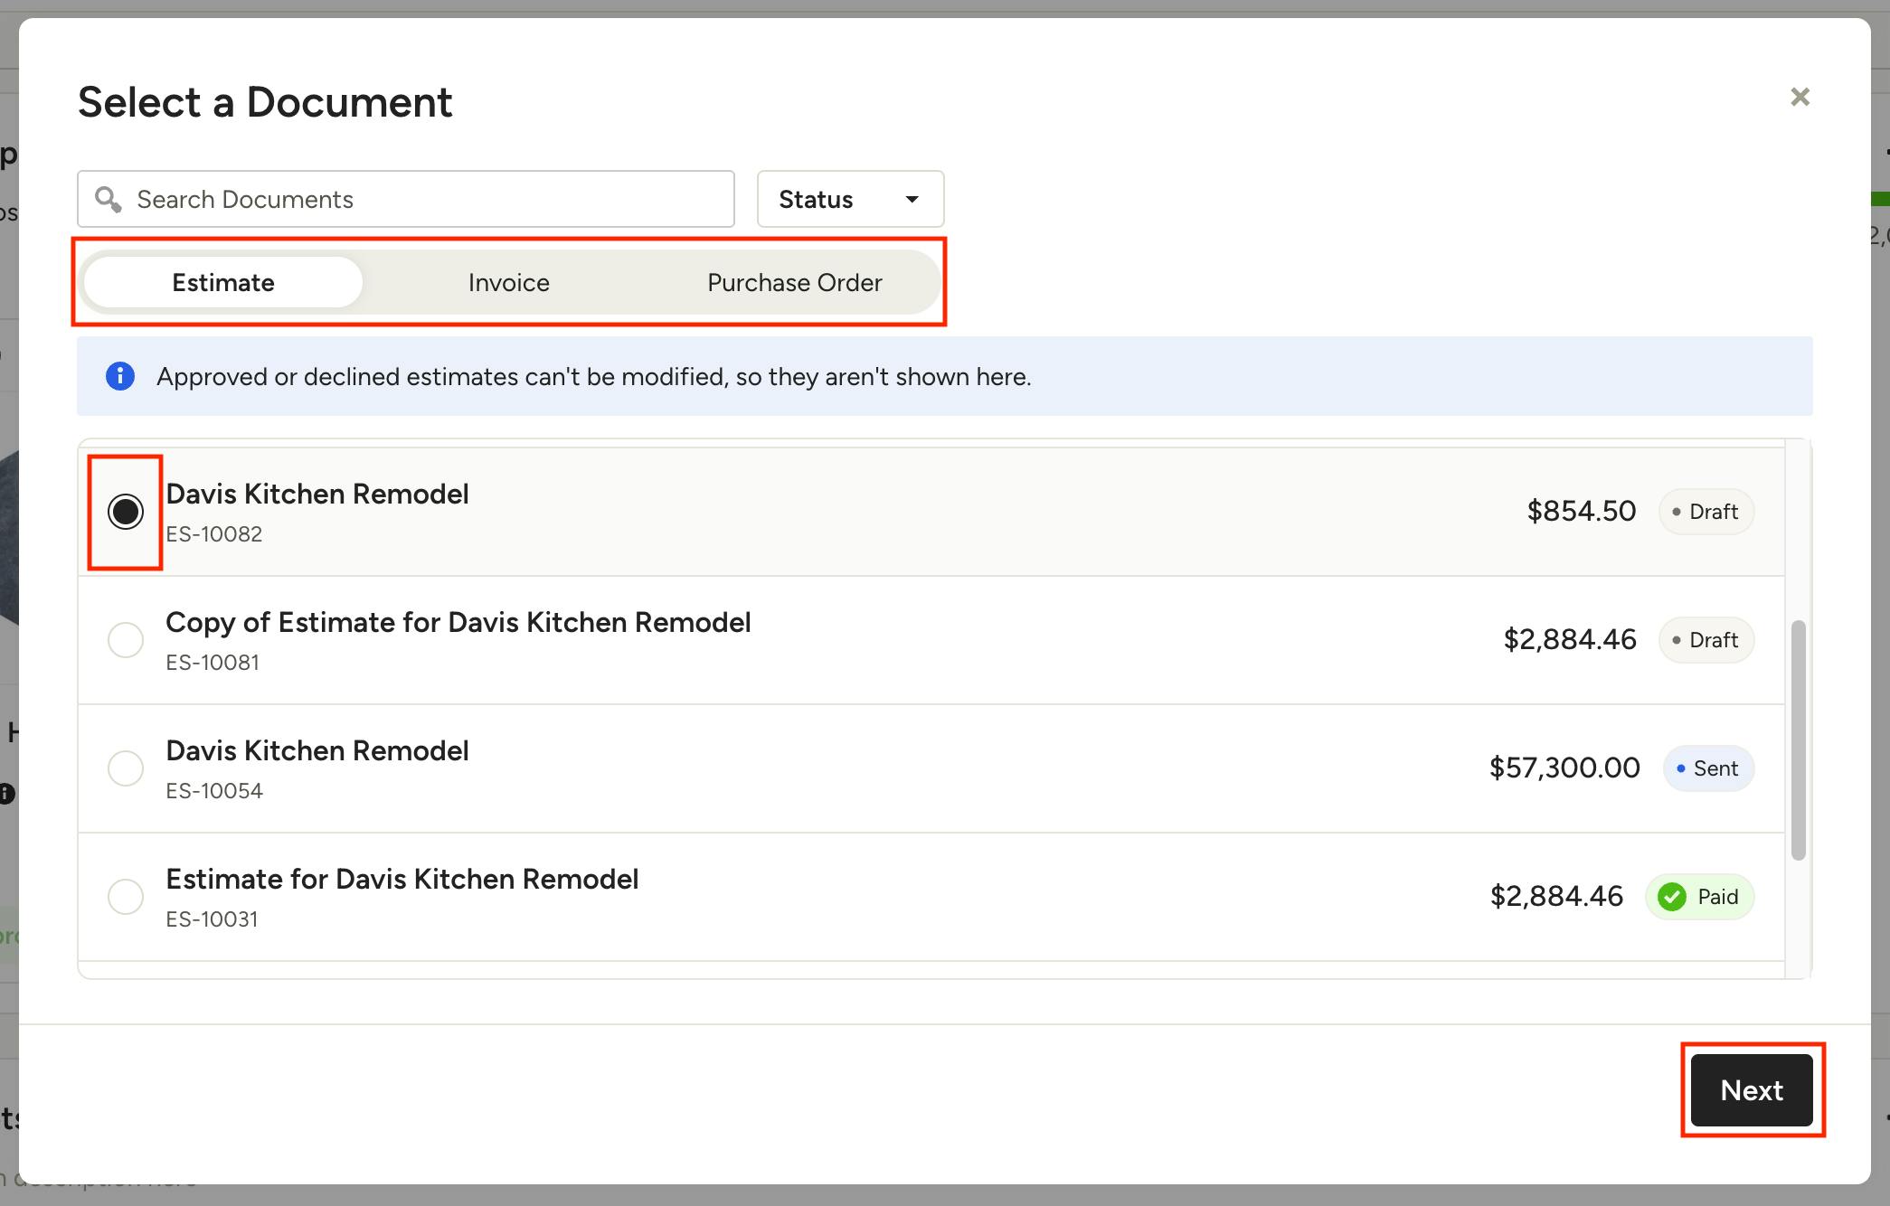Image resolution: width=1890 pixels, height=1206 pixels.
Task: Click the 'Davis Kitchen Remodel' title of ES-10082
Action: tap(317, 494)
